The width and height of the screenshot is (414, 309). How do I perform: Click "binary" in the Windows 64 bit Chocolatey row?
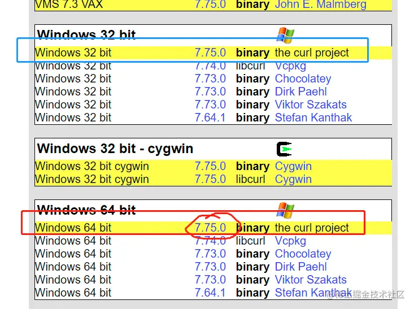(252, 254)
